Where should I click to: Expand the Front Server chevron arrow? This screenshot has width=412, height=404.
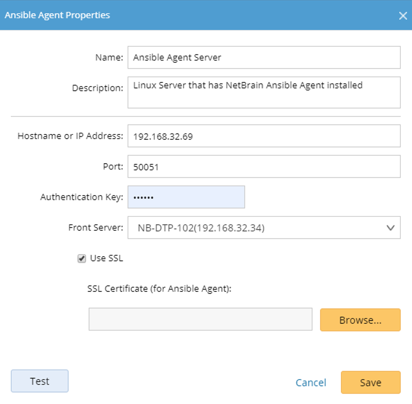tap(391, 228)
